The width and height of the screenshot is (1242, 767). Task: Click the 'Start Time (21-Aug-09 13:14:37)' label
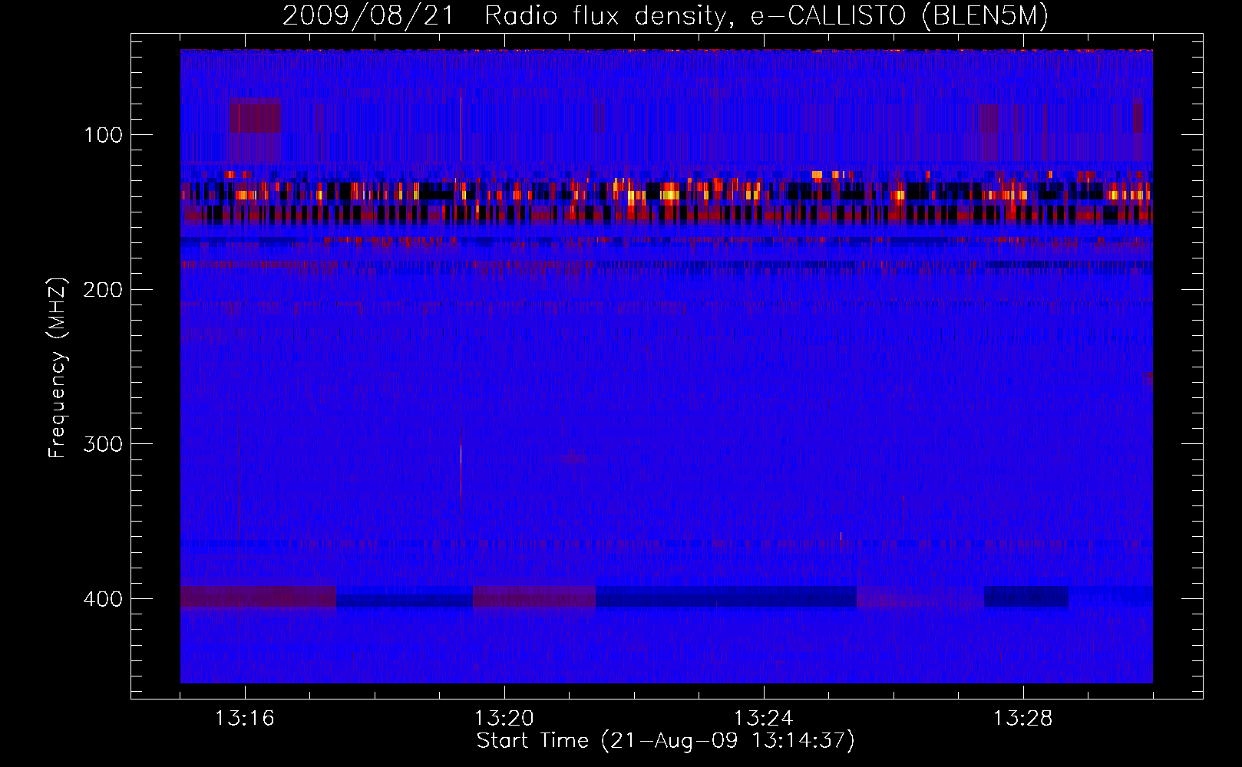(666, 741)
